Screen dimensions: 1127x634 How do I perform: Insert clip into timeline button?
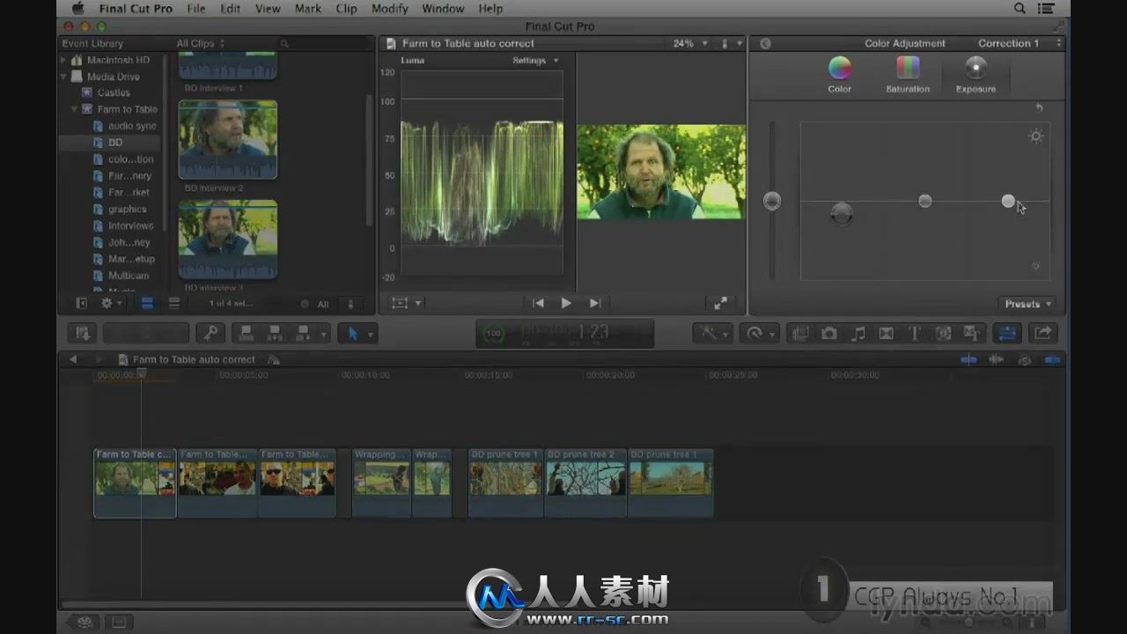[275, 334]
